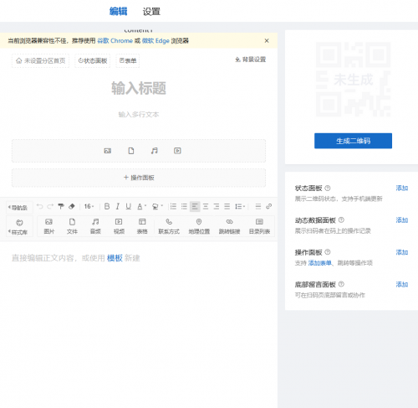Viewport: 418px width, 408px height.
Task: Select center text alignment
Action: point(206,206)
